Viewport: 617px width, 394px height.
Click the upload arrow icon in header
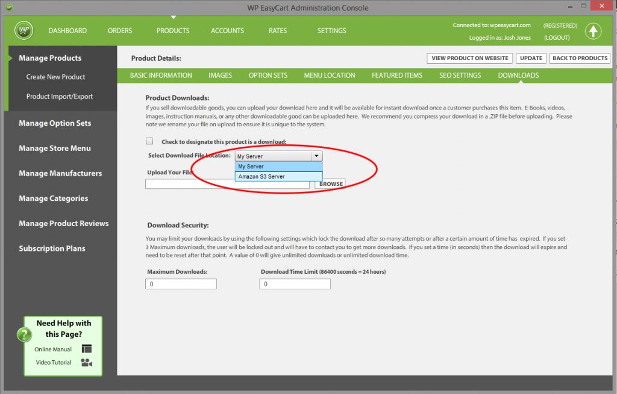pos(593,31)
